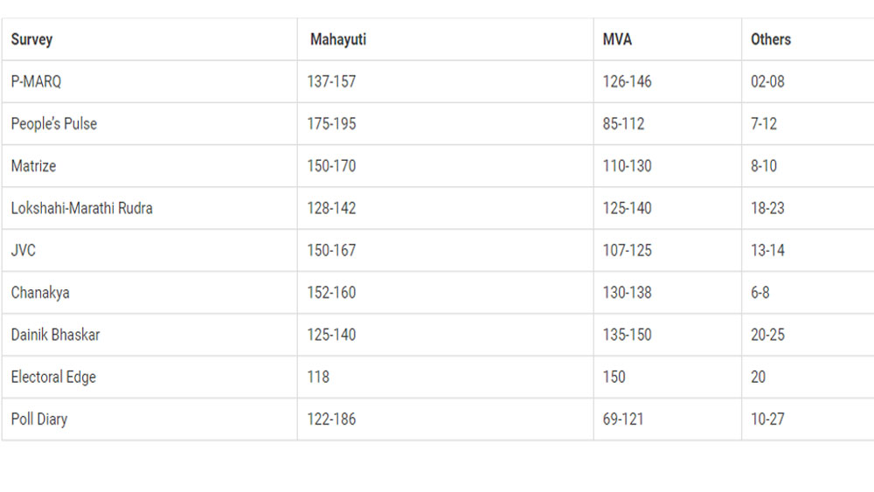874x492 pixels.
Task: Click the Mahayuti column header
Action: coord(337,39)
